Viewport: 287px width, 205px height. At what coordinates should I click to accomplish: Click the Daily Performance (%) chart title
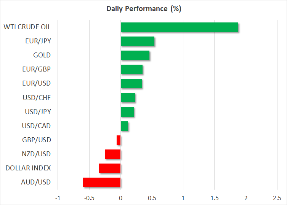(x=143, y=9)
